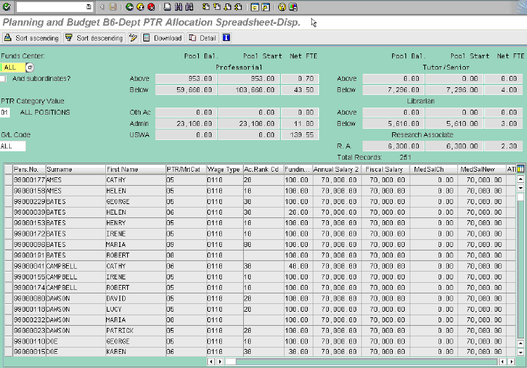
Task: Click the Sort ascending button
Action: tap(32, 38)
